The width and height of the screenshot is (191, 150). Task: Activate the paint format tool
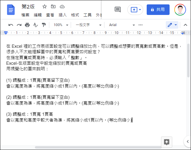44,25
